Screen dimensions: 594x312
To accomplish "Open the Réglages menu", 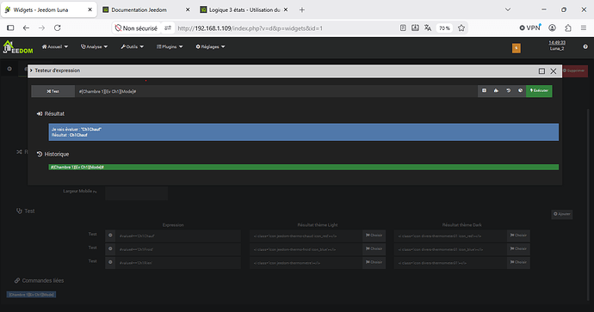I will pos(210,47).
